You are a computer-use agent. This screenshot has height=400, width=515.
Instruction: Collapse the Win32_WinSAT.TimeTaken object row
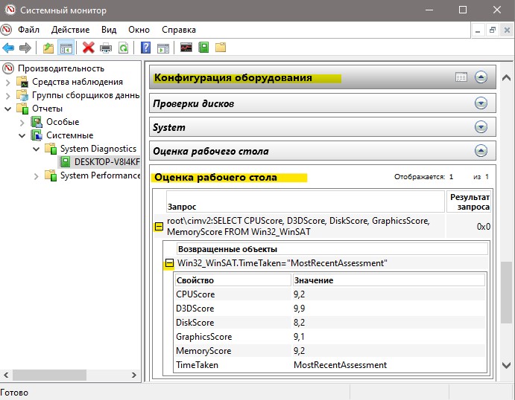click(169, 263)
